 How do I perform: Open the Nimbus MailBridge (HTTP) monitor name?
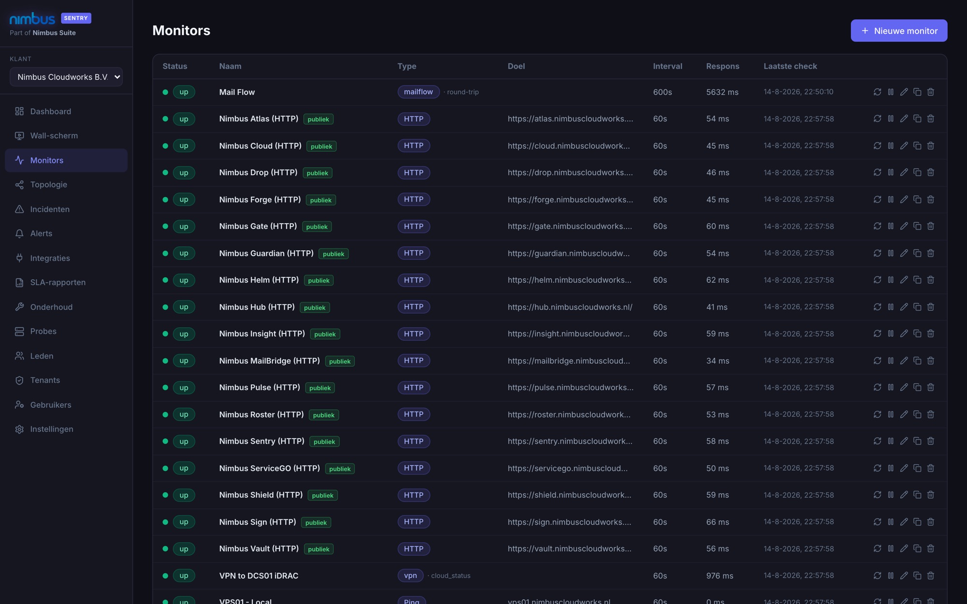click(x=269, y=361)
